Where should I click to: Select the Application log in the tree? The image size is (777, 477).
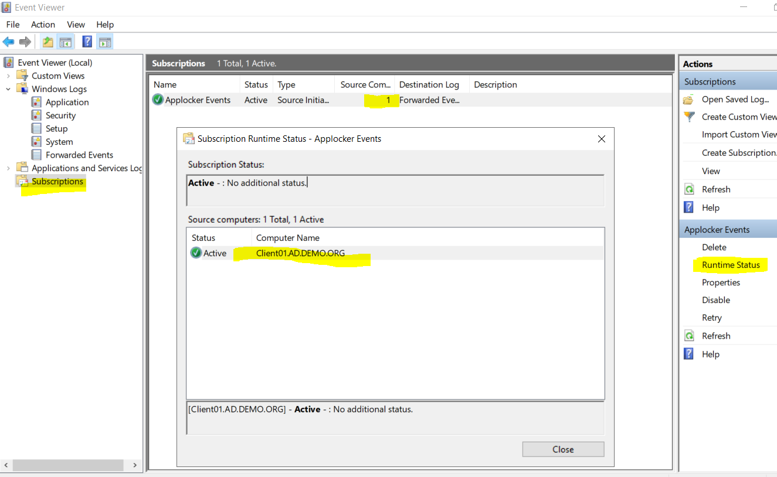67,102
